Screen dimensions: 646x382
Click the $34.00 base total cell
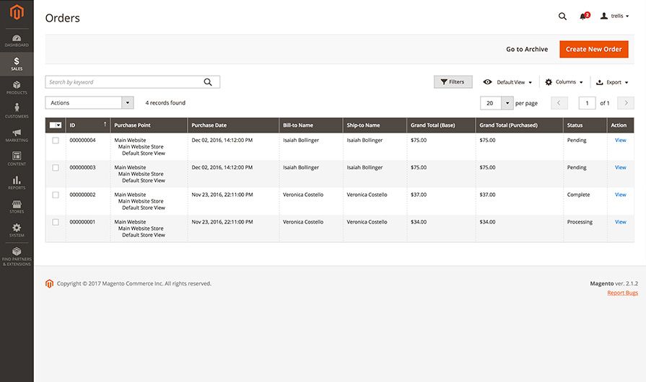click(x=419, y=222)
